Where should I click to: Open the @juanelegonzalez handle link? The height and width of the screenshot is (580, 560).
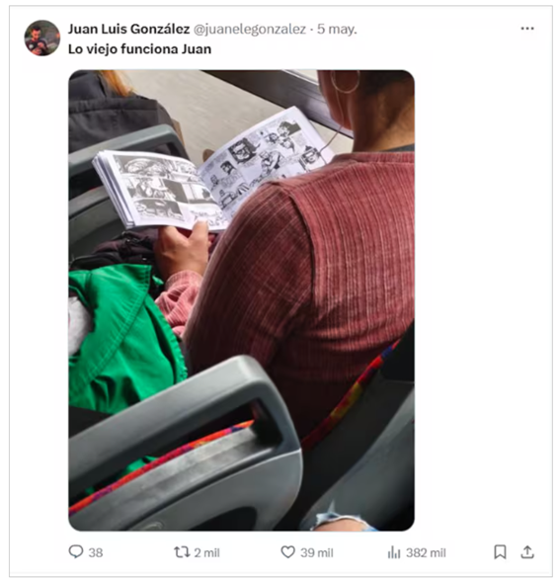click(x=250, y=29)
